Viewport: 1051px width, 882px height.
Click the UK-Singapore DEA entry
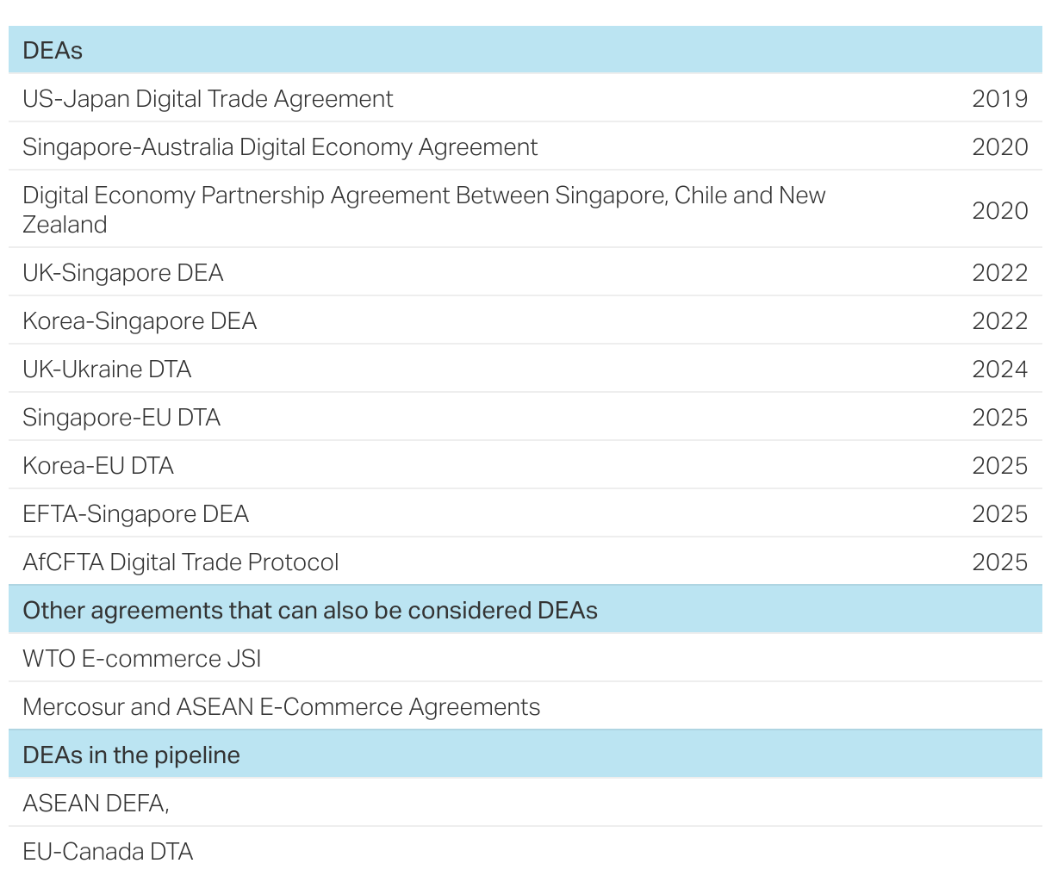[x=123, y=273]
